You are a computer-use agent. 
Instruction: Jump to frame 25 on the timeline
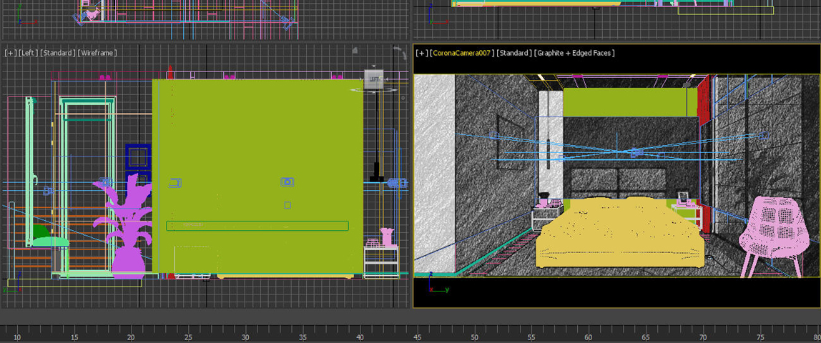pyautogui.click(x=188, y=337)
